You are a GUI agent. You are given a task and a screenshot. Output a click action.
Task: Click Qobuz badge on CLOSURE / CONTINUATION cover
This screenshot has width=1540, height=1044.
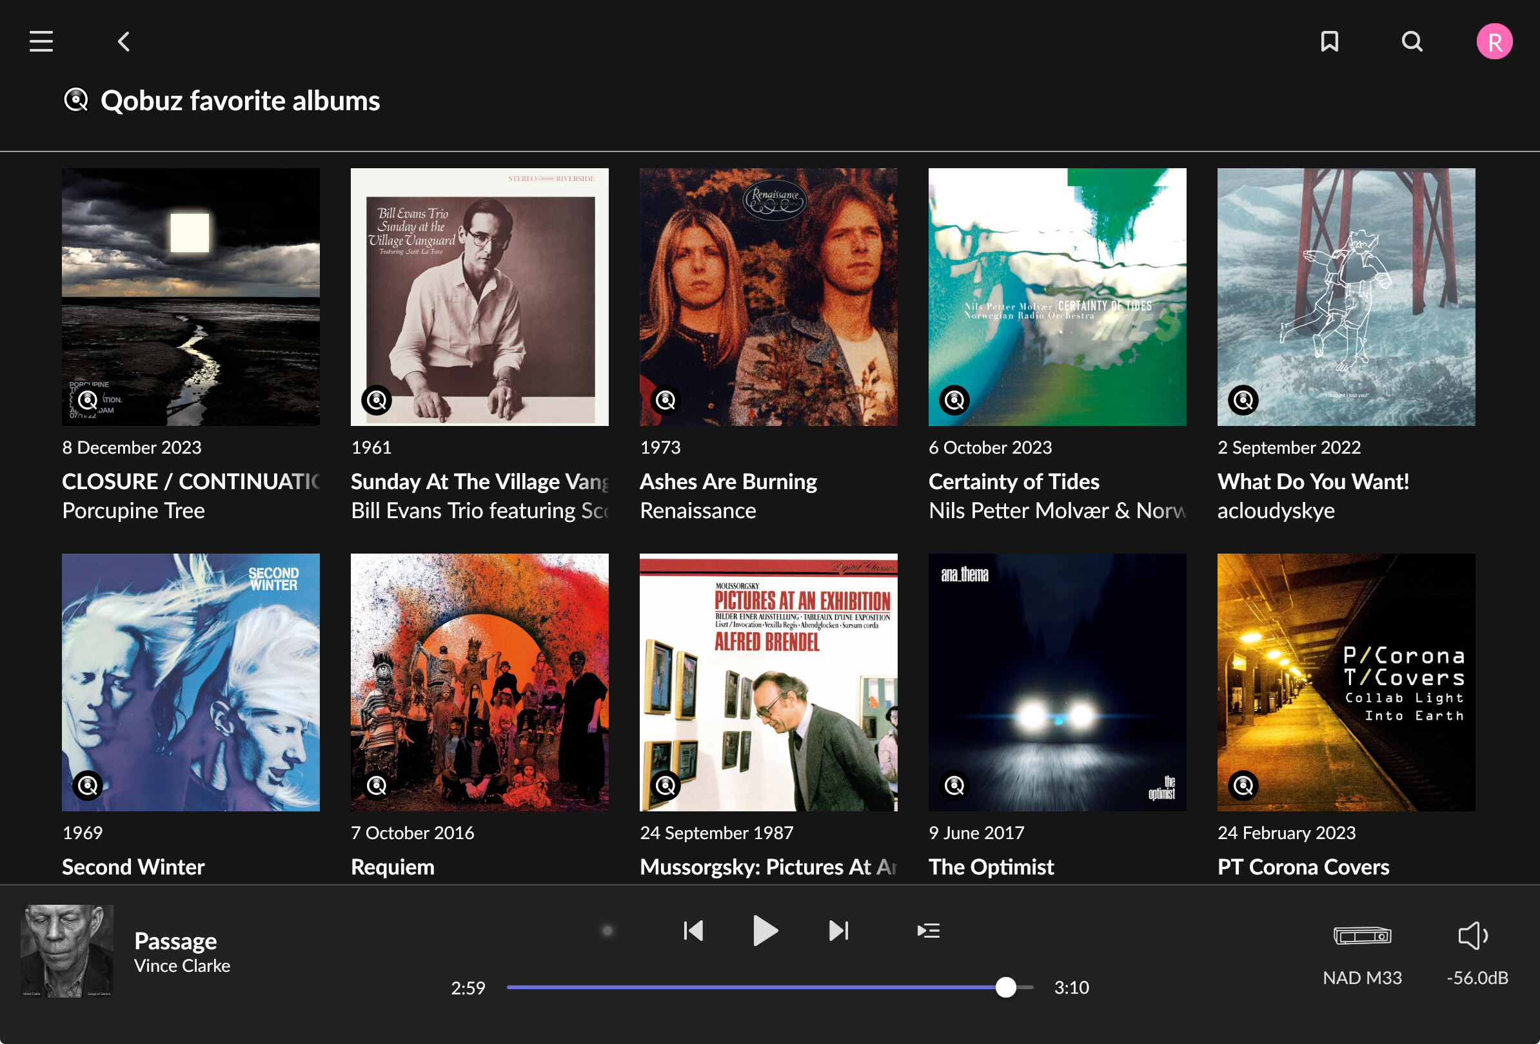(88, 400)
